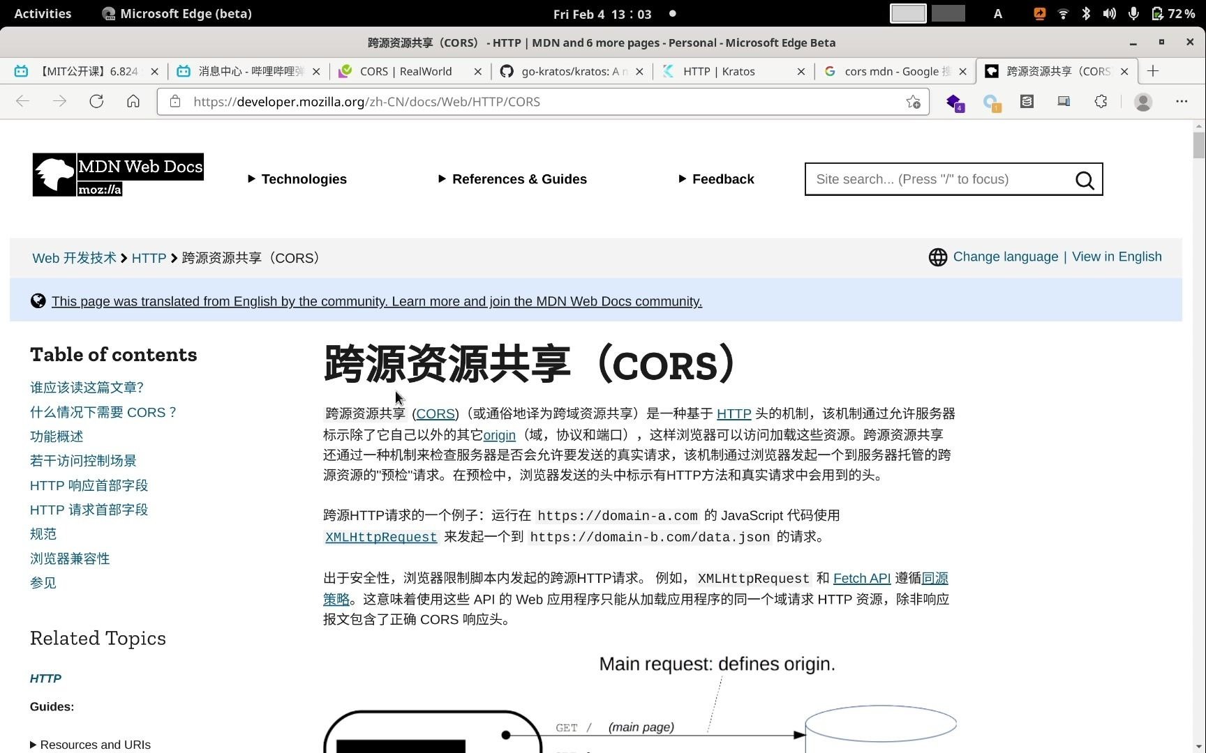
Task: Expand the References & Guides menu
Action: 512,179
